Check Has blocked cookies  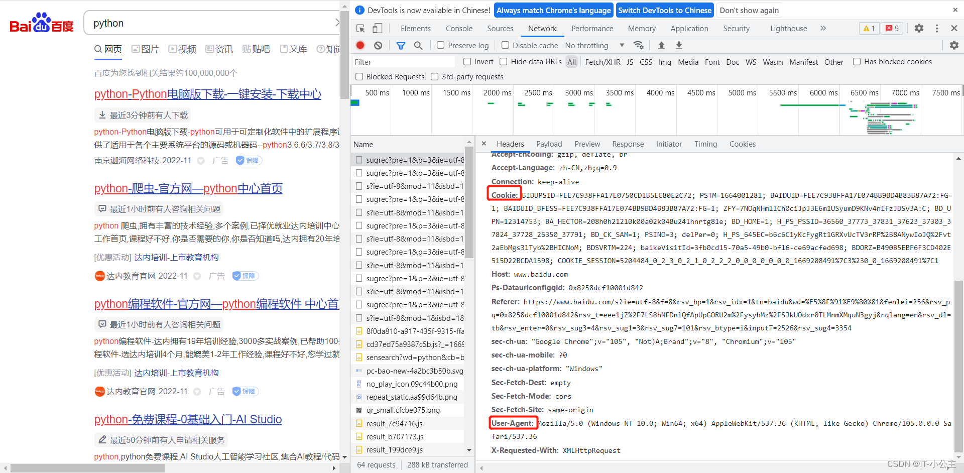tap(857, 62)
